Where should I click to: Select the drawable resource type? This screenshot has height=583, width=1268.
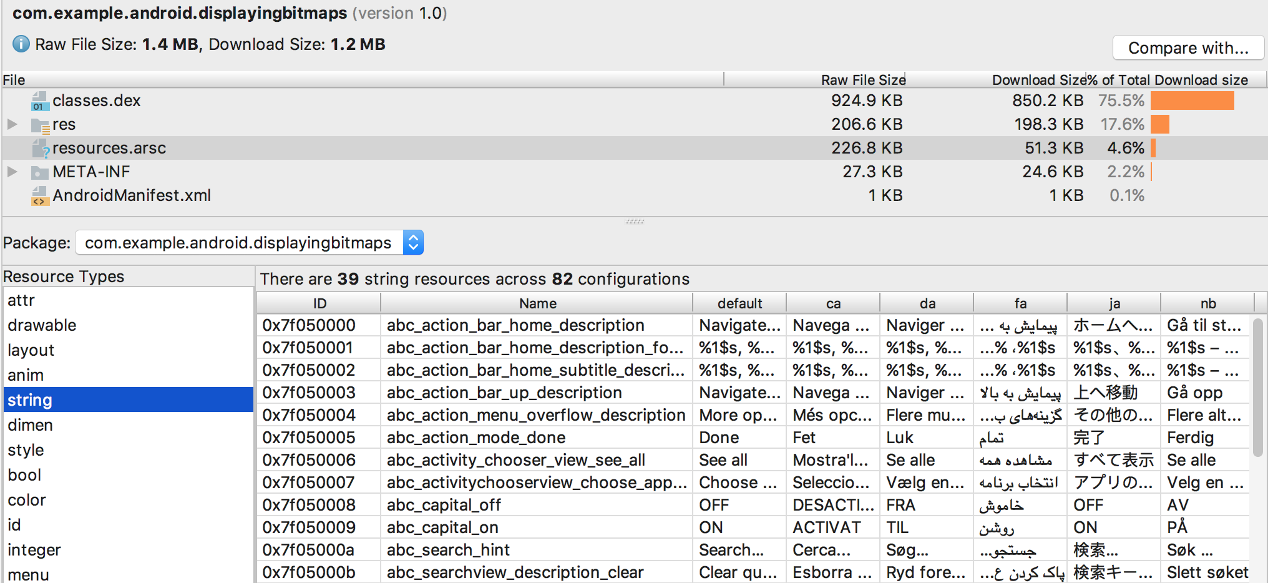(x=42, y=325)
